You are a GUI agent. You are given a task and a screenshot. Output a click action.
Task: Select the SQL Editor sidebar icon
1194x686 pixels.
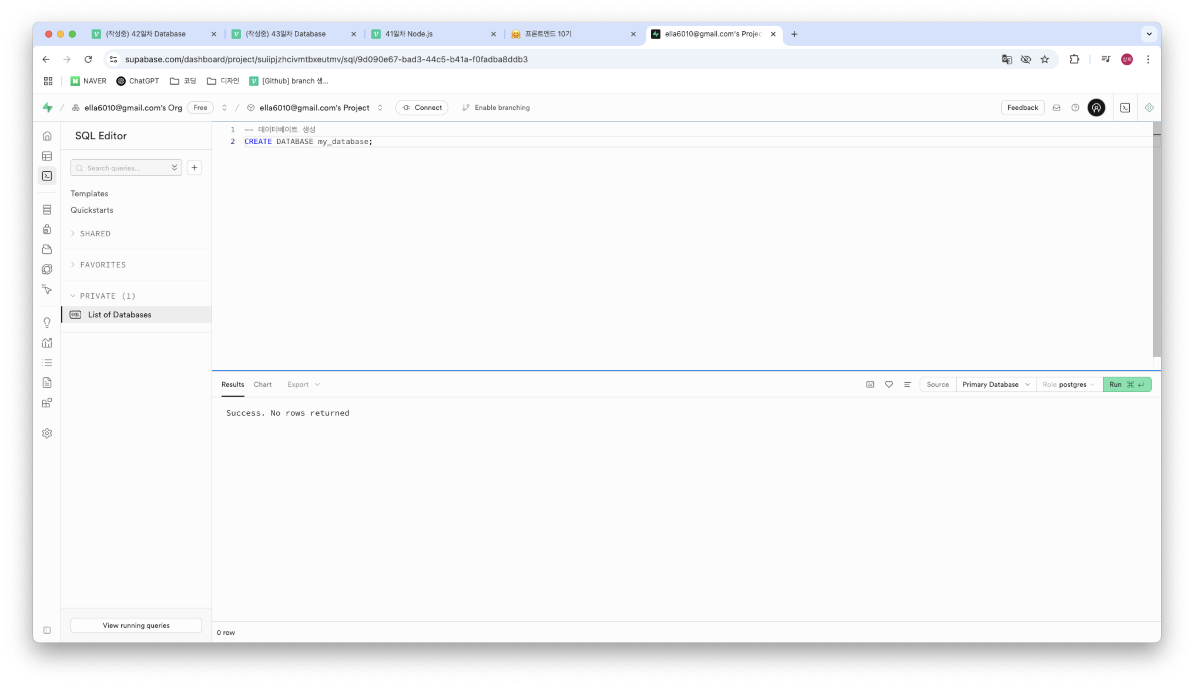(x=47, y=176)
